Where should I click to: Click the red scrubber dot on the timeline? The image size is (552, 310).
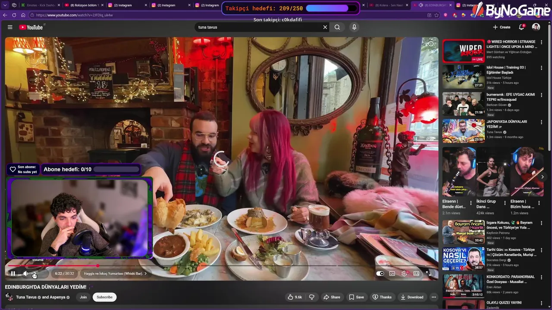tap(97, 266)
